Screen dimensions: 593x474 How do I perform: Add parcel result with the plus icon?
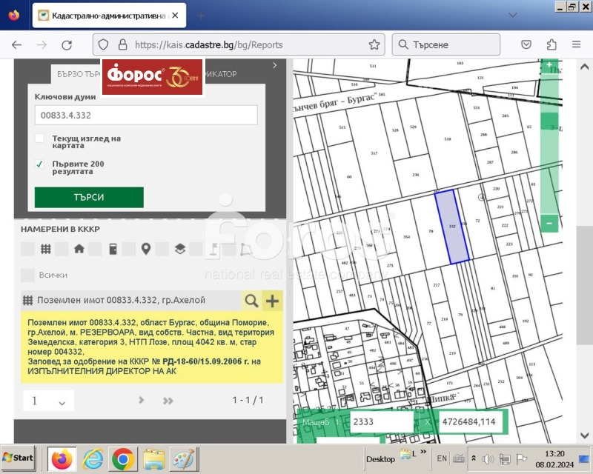pyautogui.click(x=273, y=300)
